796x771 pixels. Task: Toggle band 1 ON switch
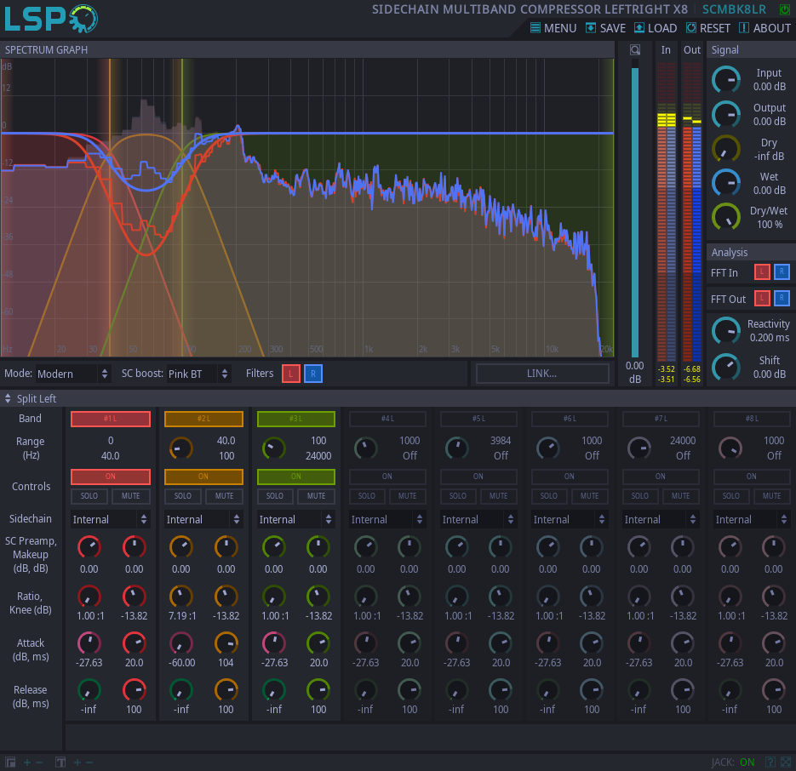[111, 477]
